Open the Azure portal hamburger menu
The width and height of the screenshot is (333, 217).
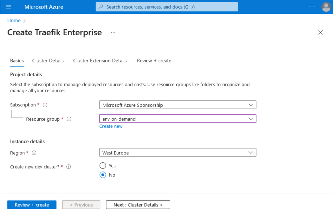tap(9, 7)
